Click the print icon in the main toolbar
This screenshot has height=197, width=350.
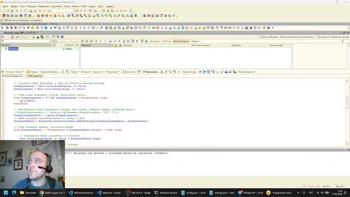coord(31,11)
